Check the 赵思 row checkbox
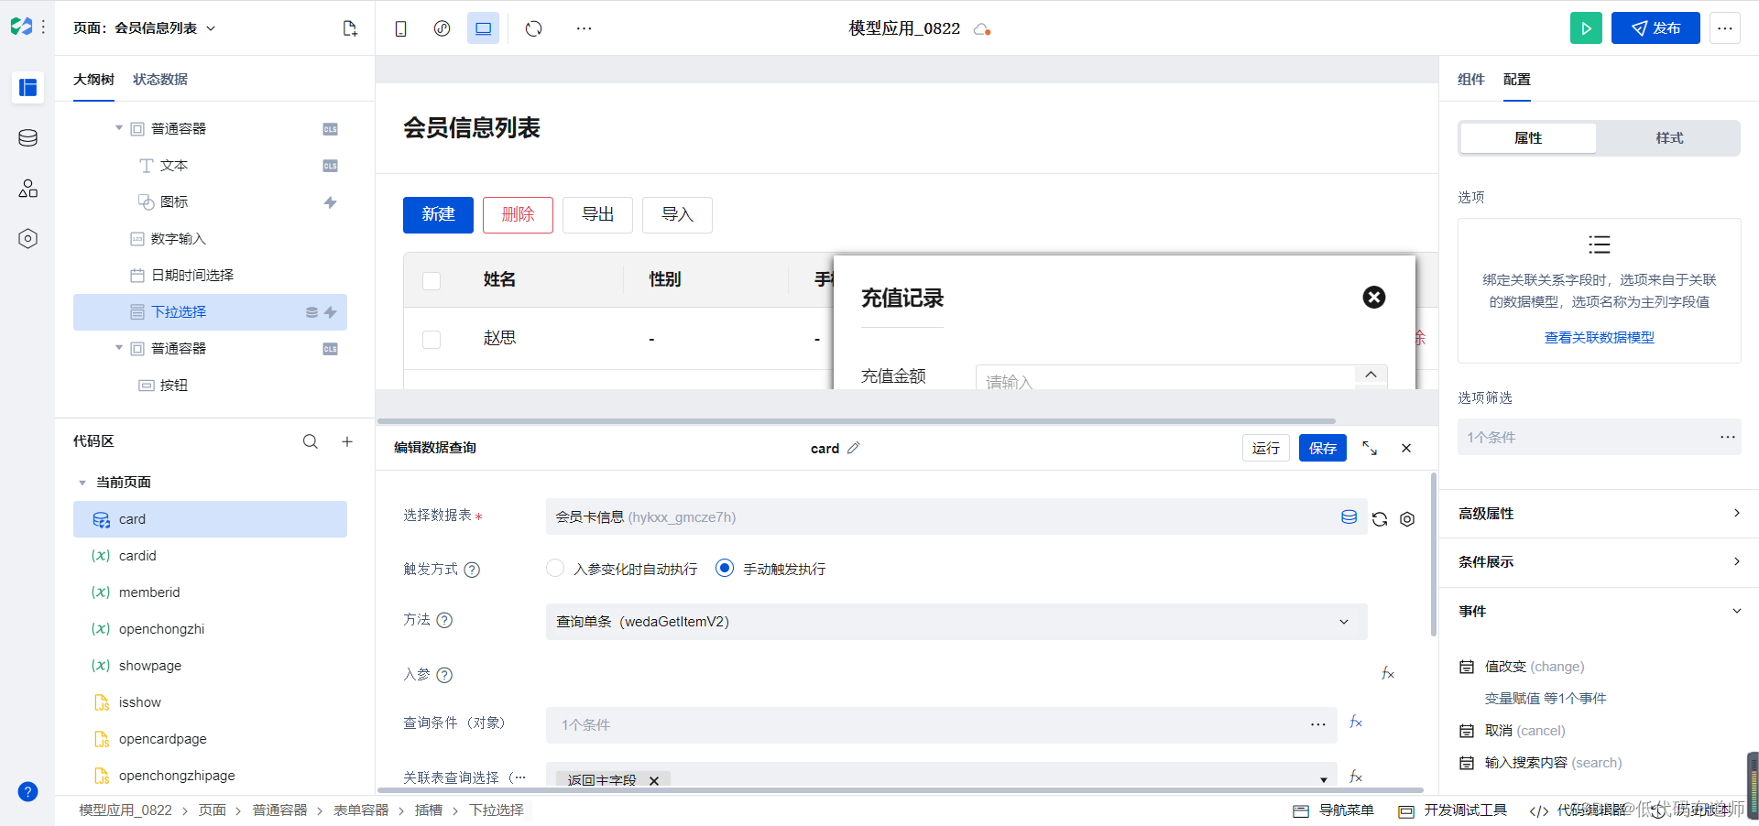This screenshot has width=1759, height=826. [x=432, y=339]
